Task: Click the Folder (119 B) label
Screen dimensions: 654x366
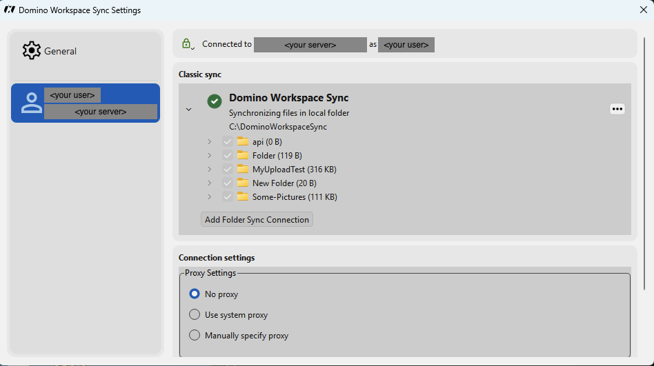Action: (277, 156)
